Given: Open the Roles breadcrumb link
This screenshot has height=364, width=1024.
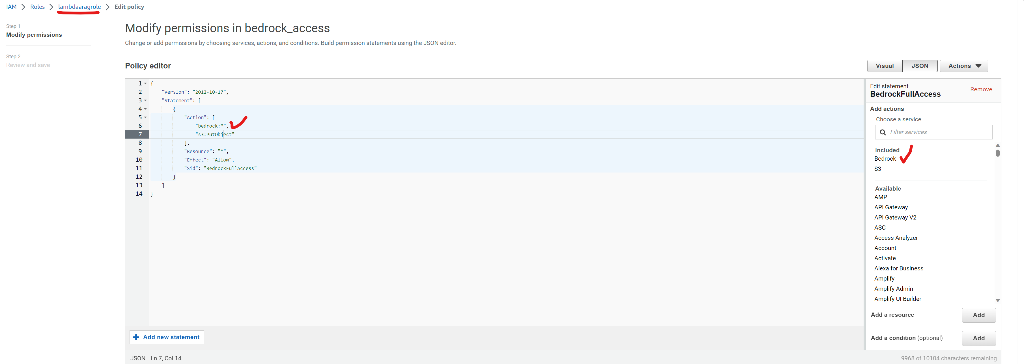Looking at the screenshot, I should (37, 7).
